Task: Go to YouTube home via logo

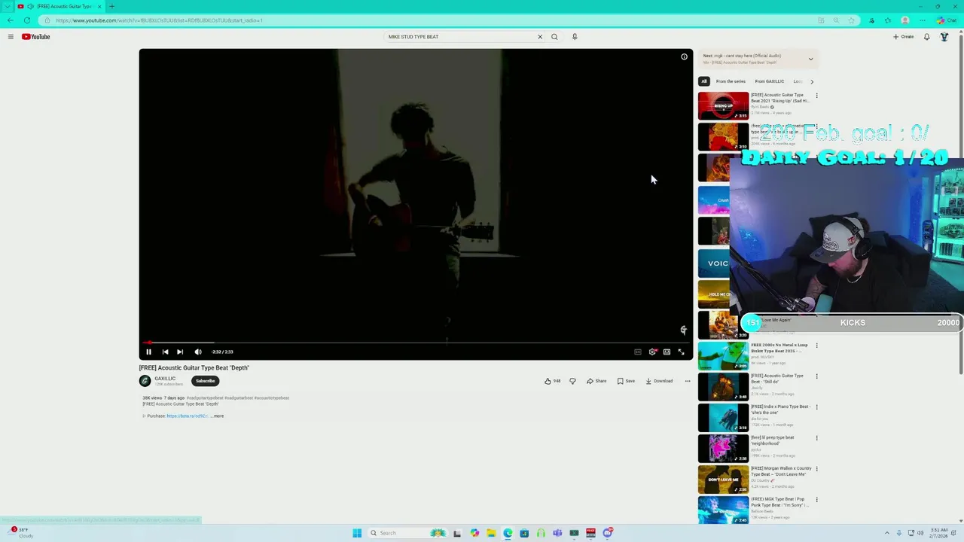Action: click(35, 37)
